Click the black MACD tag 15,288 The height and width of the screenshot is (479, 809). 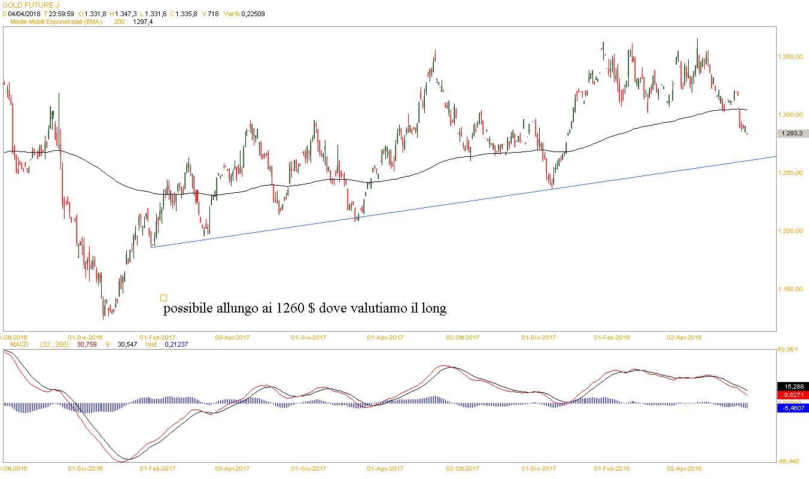click(x=793, y=387)
